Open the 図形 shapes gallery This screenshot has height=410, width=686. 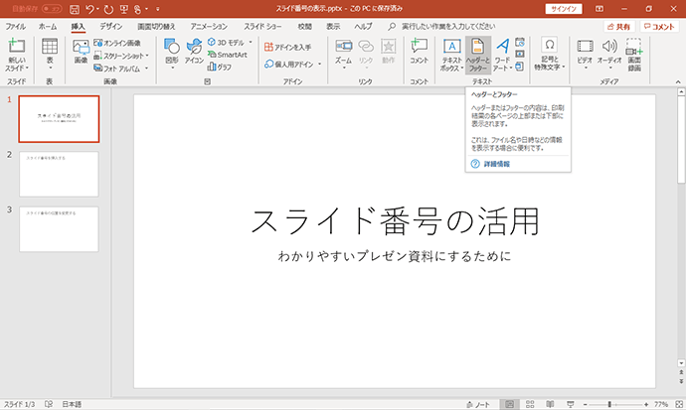(x=172, y=55)
